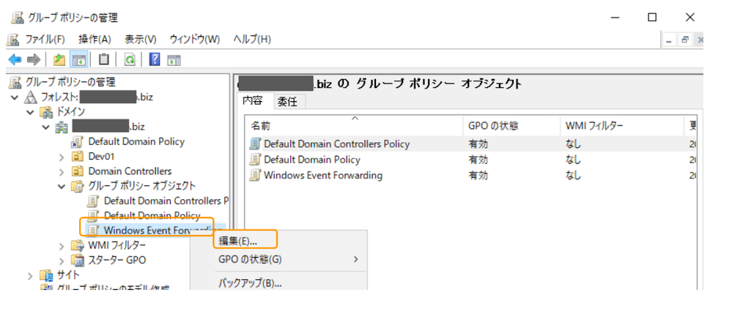Click the サイト folder icon
The height and width of the screenshot is (312, 732).
47,275
